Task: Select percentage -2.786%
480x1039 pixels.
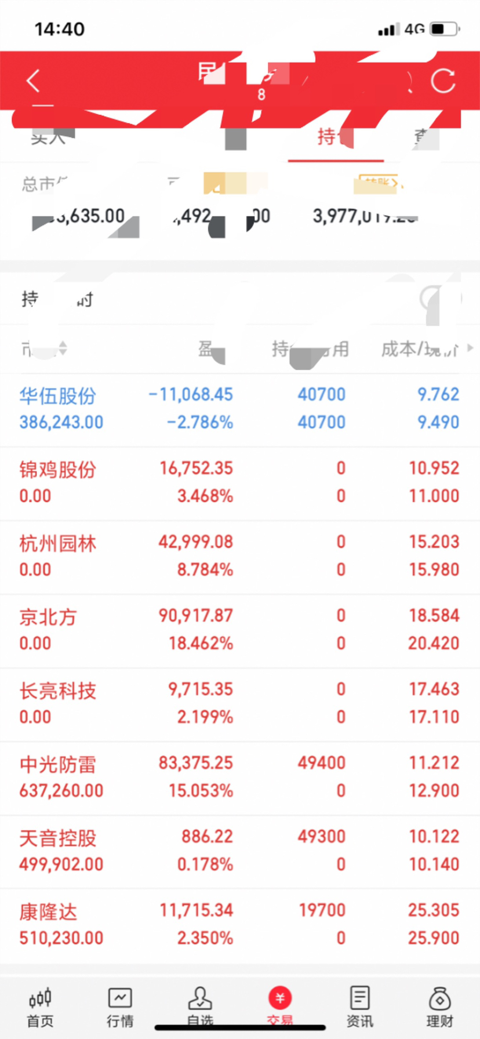Action: [x=200, y=423]
